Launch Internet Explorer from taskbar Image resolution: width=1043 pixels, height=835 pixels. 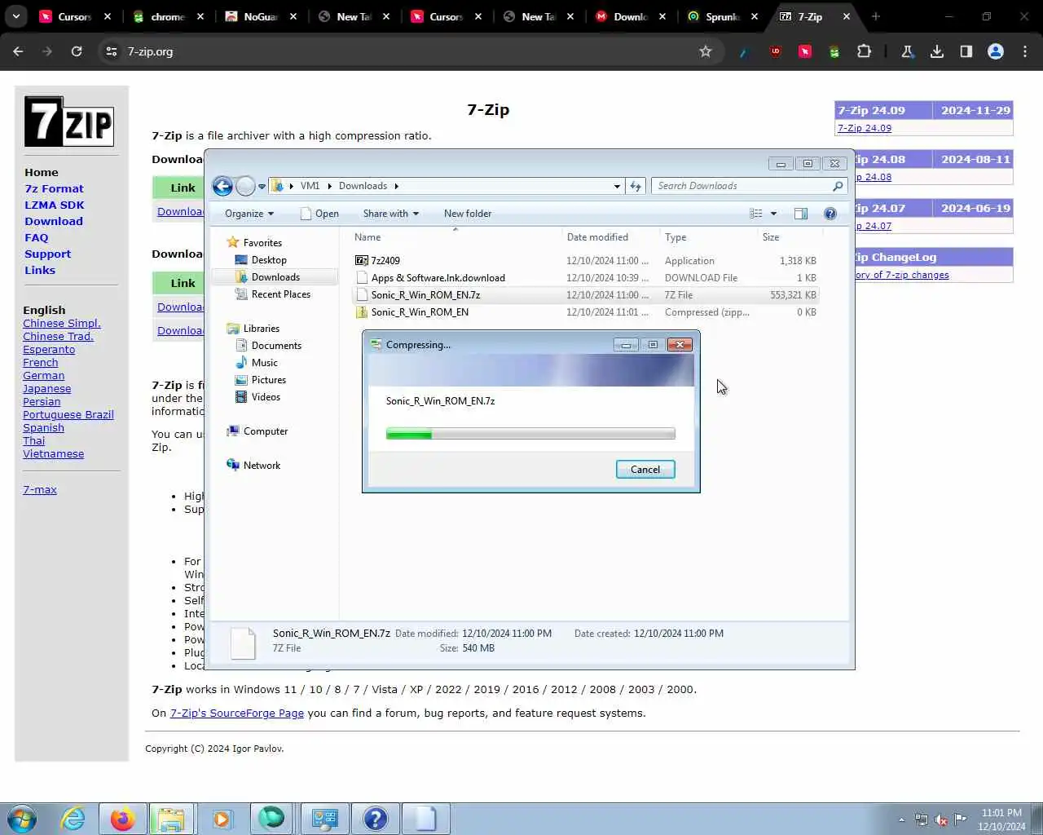(73, 819)
